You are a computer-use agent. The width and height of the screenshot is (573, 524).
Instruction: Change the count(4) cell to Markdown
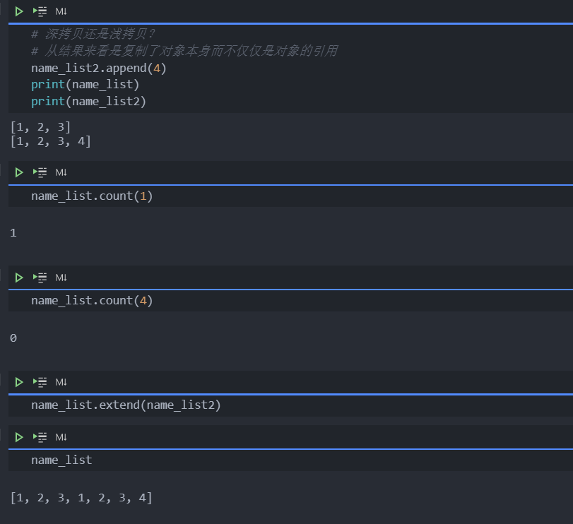[x=61, y=278]
